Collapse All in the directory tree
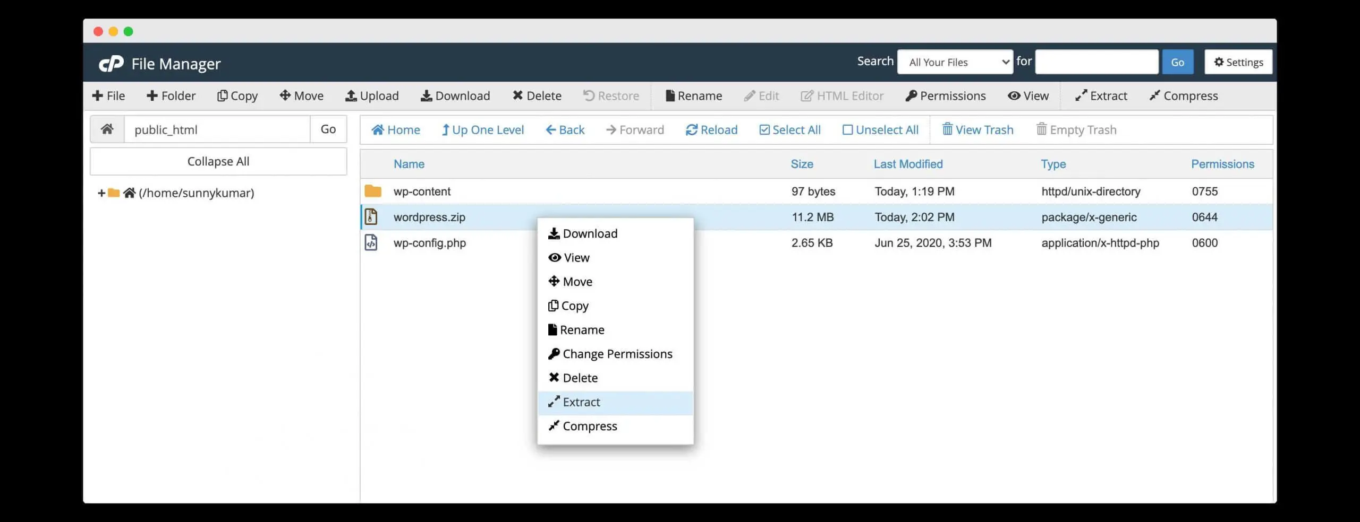The height and width of the screenshot is (522, 1360). pos(218,161)
